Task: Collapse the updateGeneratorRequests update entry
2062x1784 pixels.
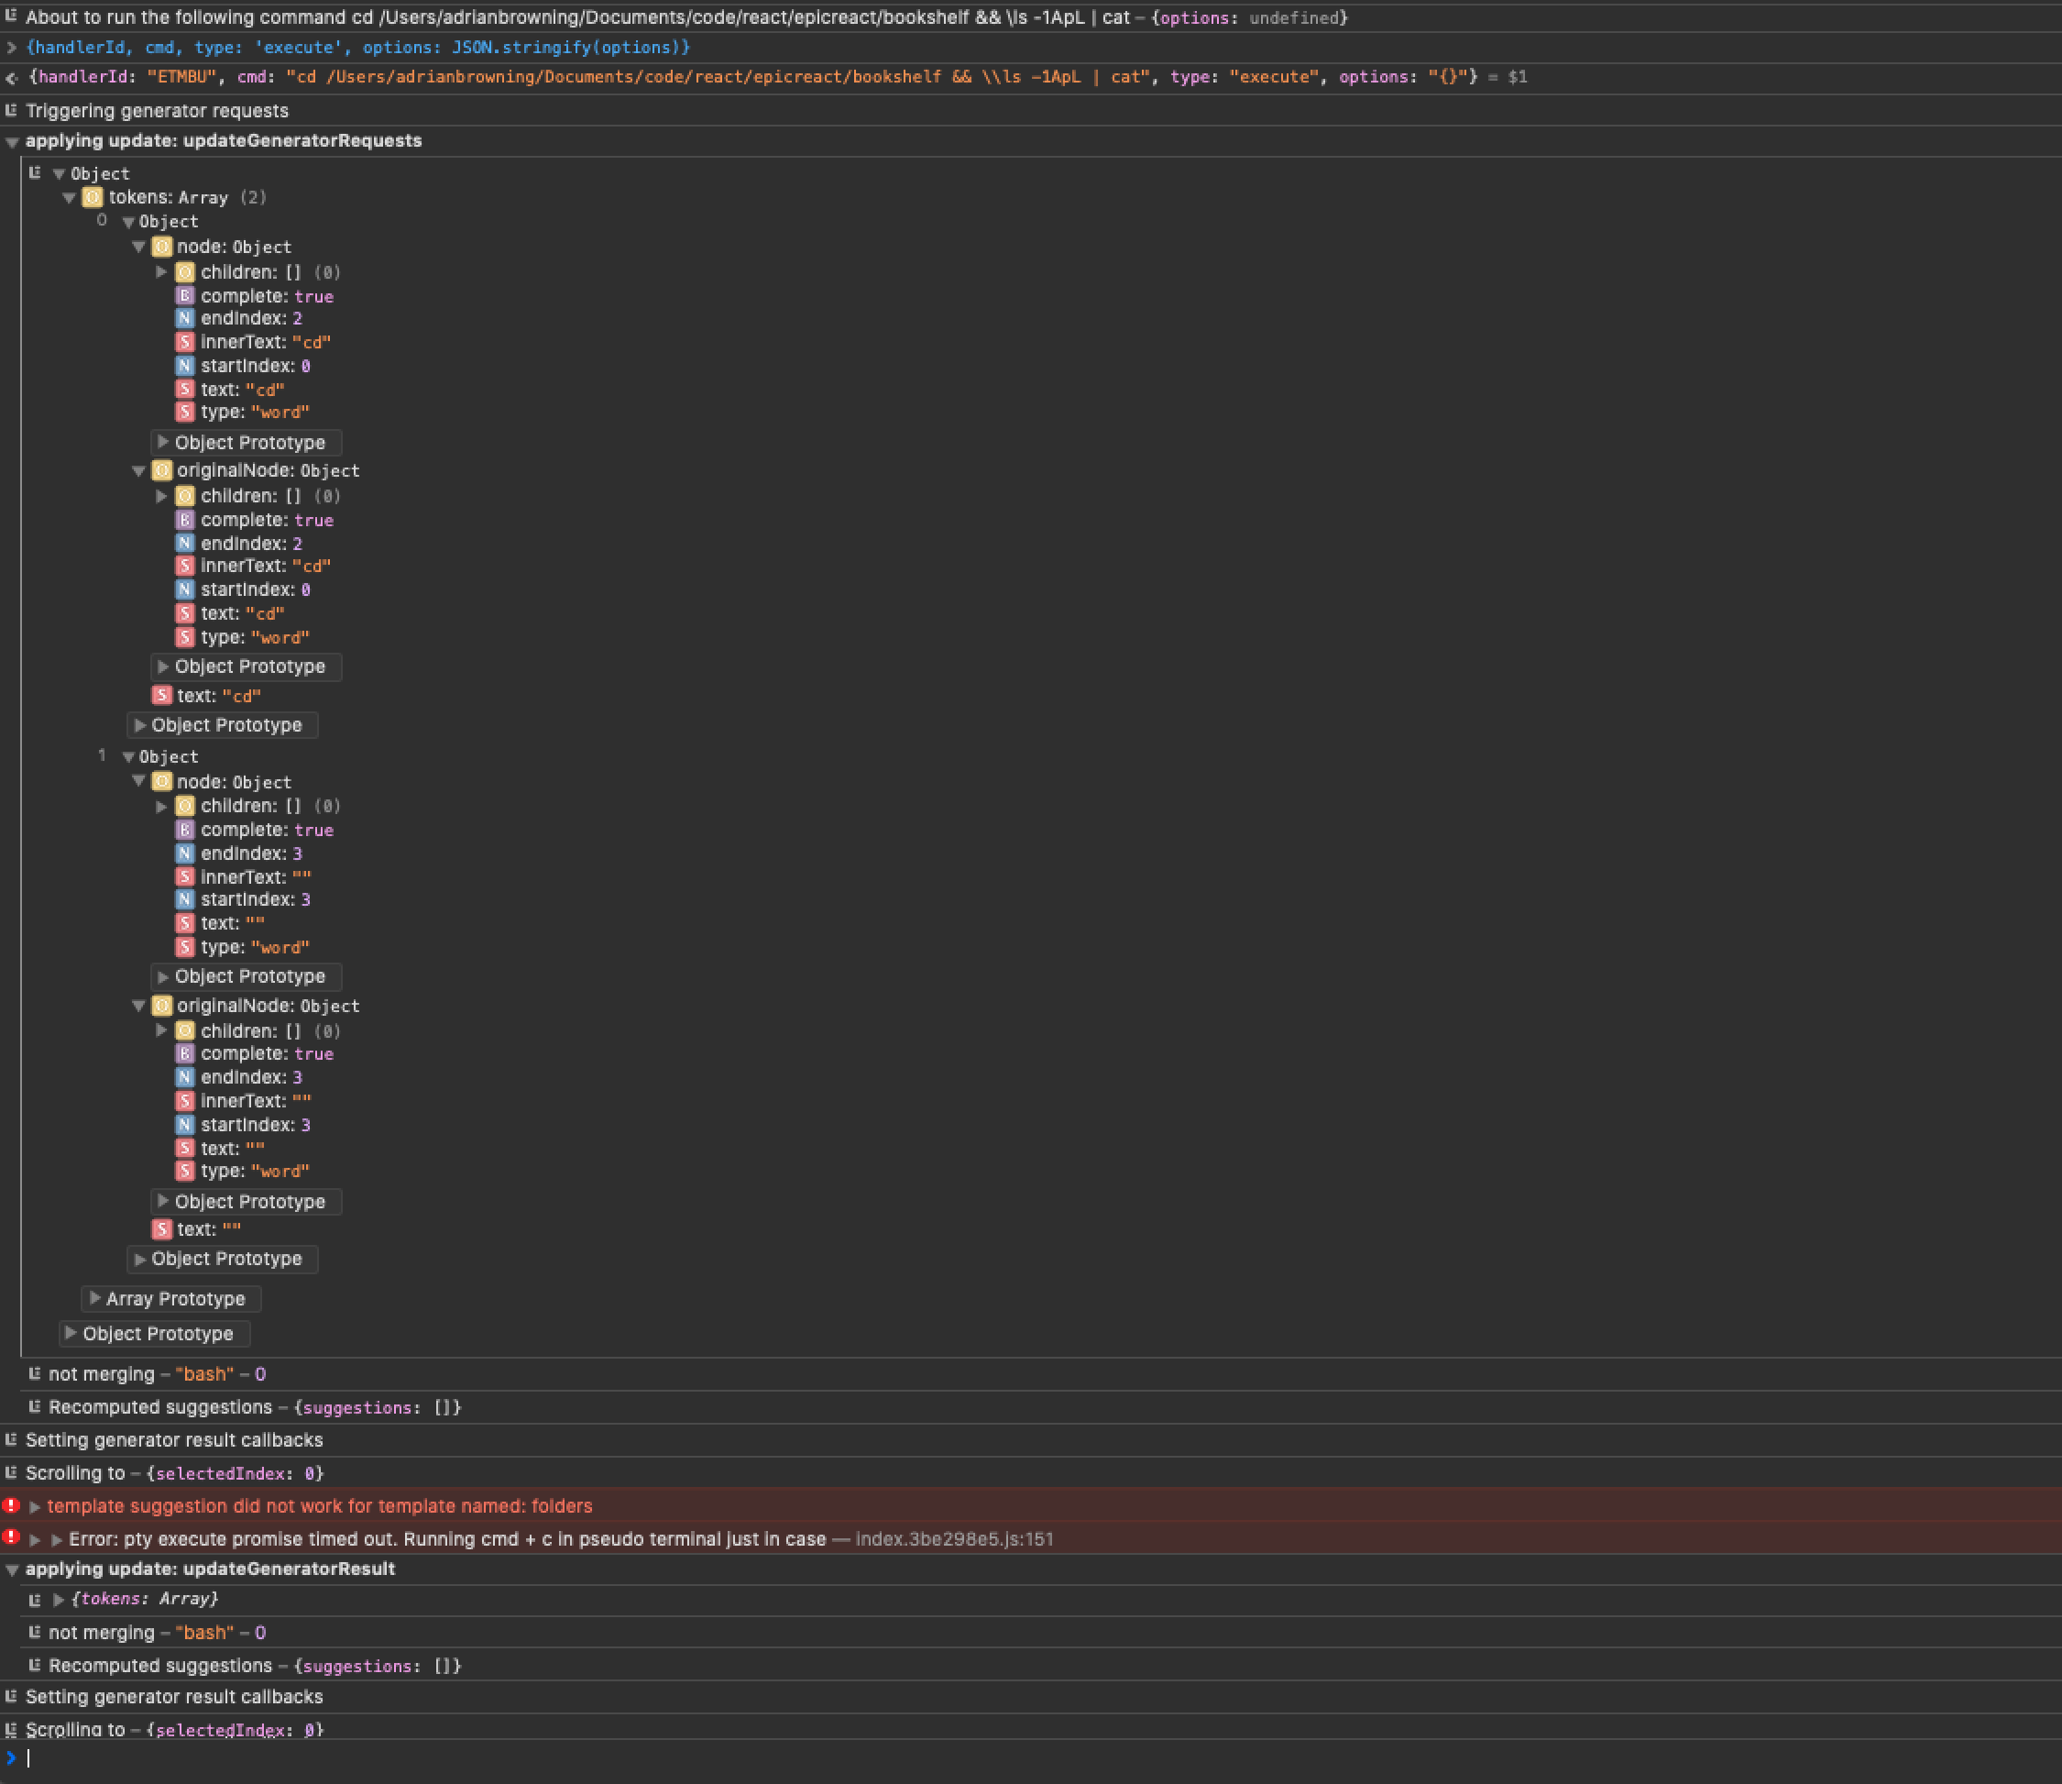Action: point(12,140)
